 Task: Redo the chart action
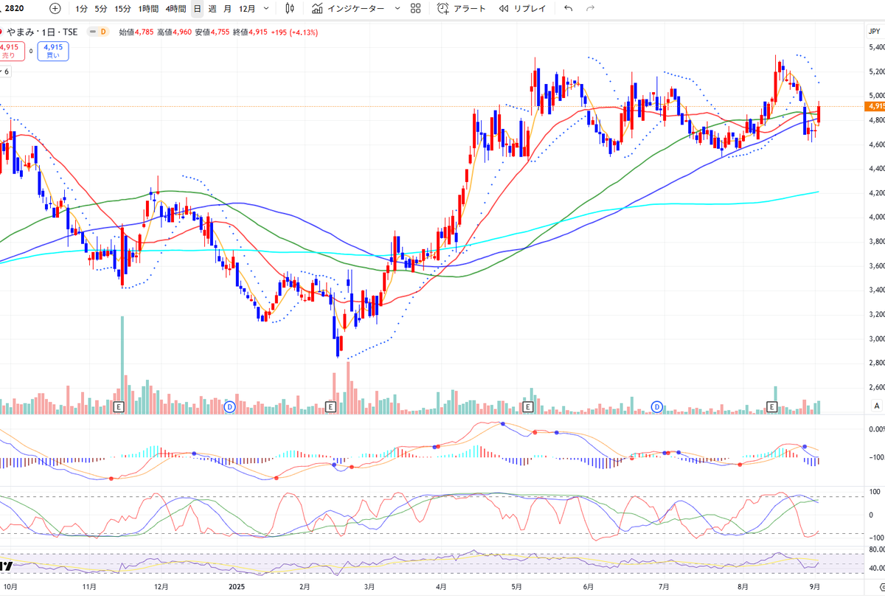[x=590, y=9]
